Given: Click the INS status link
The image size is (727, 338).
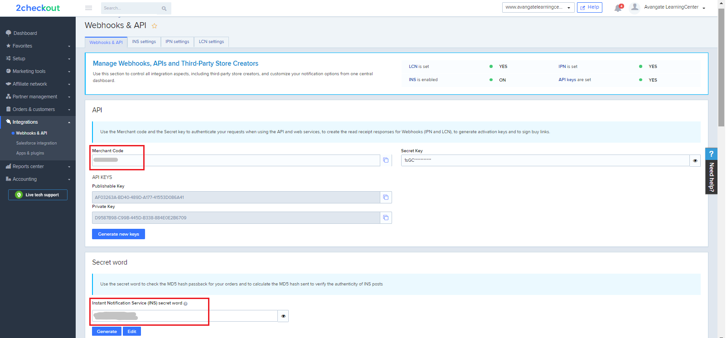Looking at the screenshot, I should (412, 80).
